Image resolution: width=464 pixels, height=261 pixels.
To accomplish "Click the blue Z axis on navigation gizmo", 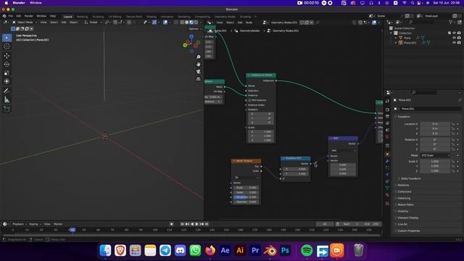I will (x=191, y=36).
